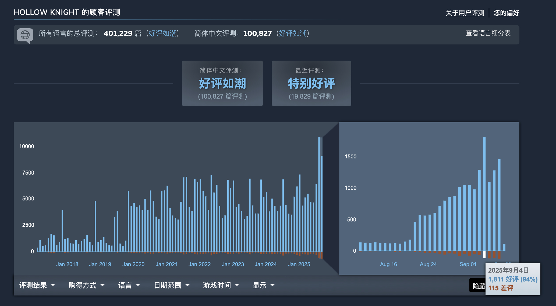Image resolution: width=556 pixels, height=306 pixels.
Task: Click the 隐藏 button beside the tooltip
Action: point(478,286)
